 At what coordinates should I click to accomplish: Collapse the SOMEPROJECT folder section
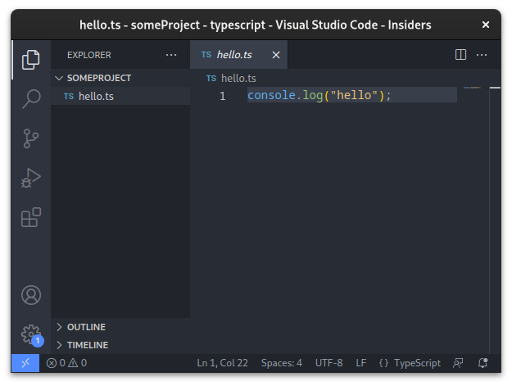120,78
